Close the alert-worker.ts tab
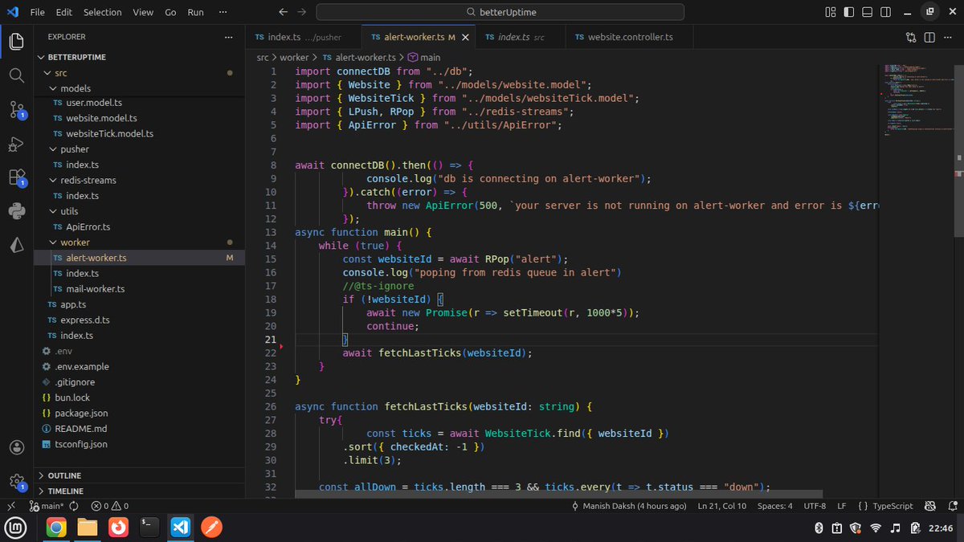Screen dimensions: 964x542 pyautogui.click(x=465, y=37)
